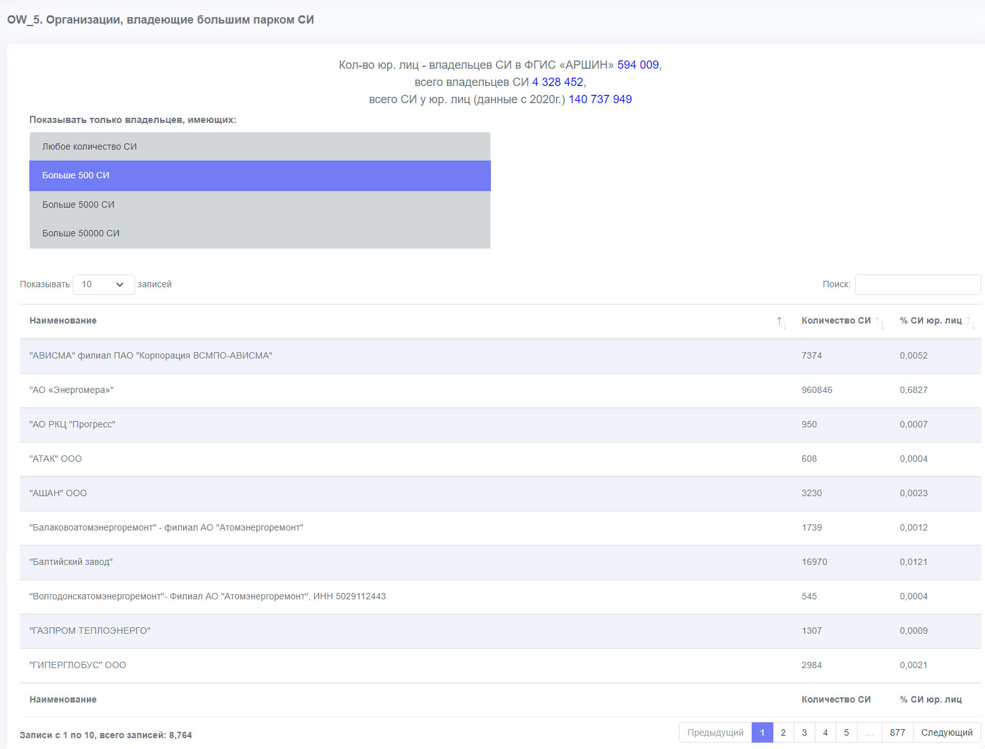Select row "Балаковоатомэнергоремонт" филиал
Screen dimensions: 985x749
coord(500,528)
